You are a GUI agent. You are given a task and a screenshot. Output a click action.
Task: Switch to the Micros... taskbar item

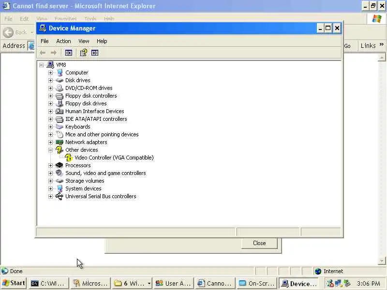(x=90, y=284)
